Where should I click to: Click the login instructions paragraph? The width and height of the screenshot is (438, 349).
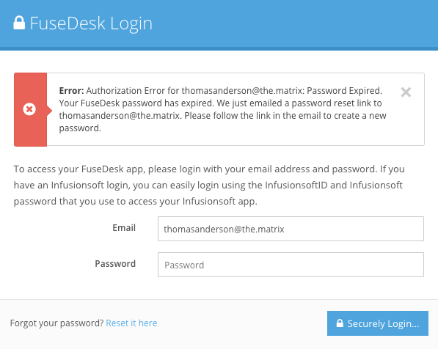(x=209, y=185)
